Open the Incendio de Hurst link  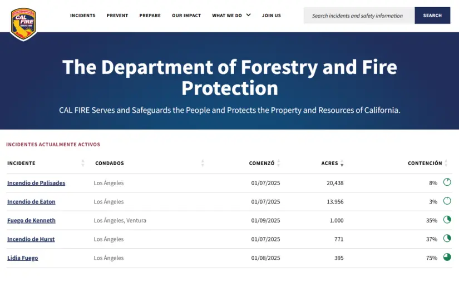[31, 239]
